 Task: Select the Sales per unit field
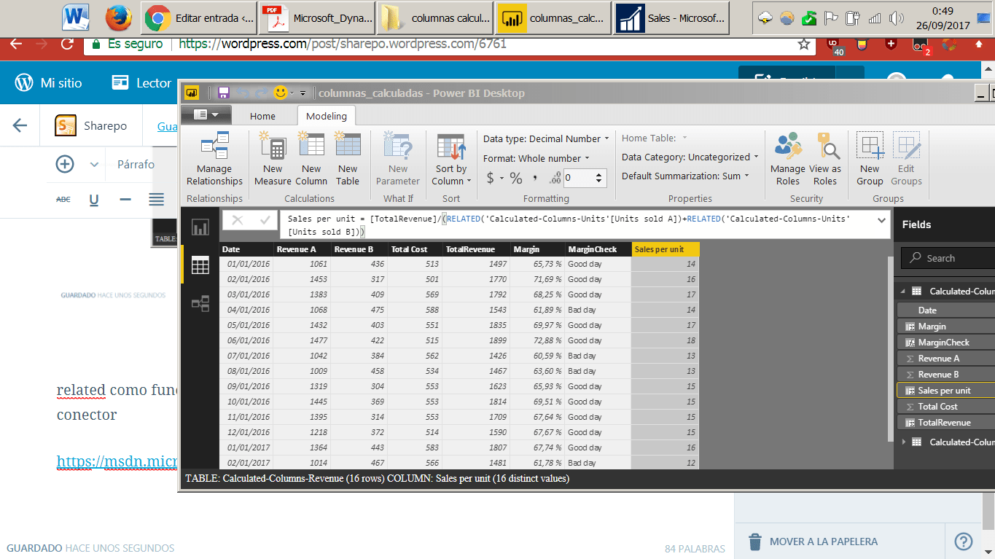(x=945, y=391)
